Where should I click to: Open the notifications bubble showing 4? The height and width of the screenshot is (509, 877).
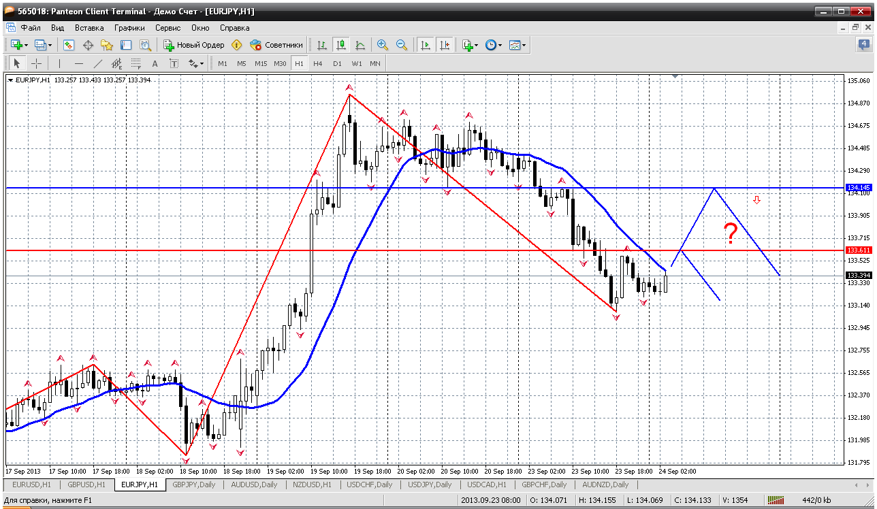pyautogui.click(x=863, y=45)
